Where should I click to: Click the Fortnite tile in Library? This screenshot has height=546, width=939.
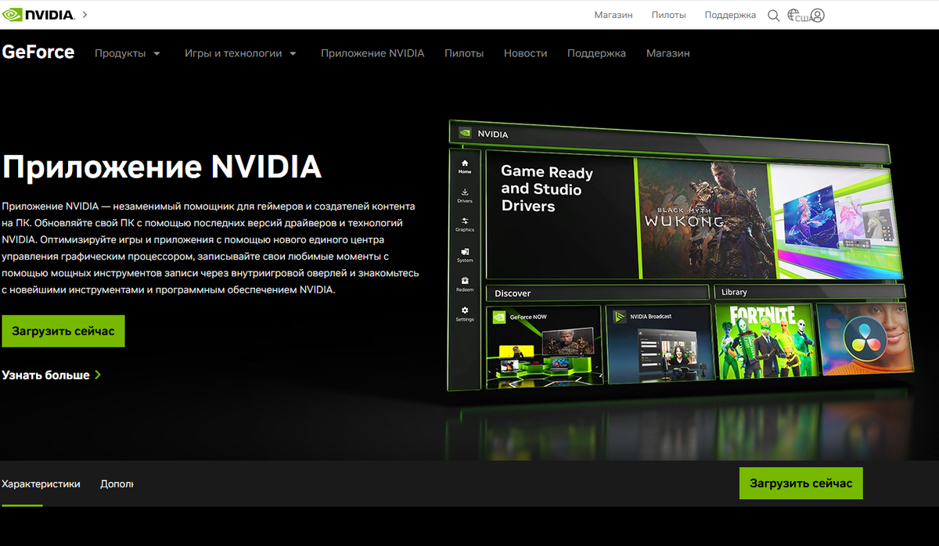point(765,340)
